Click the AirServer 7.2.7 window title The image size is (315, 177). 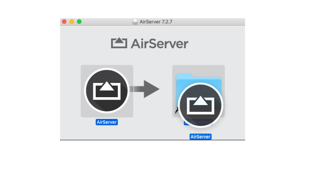tap(156, 22)
